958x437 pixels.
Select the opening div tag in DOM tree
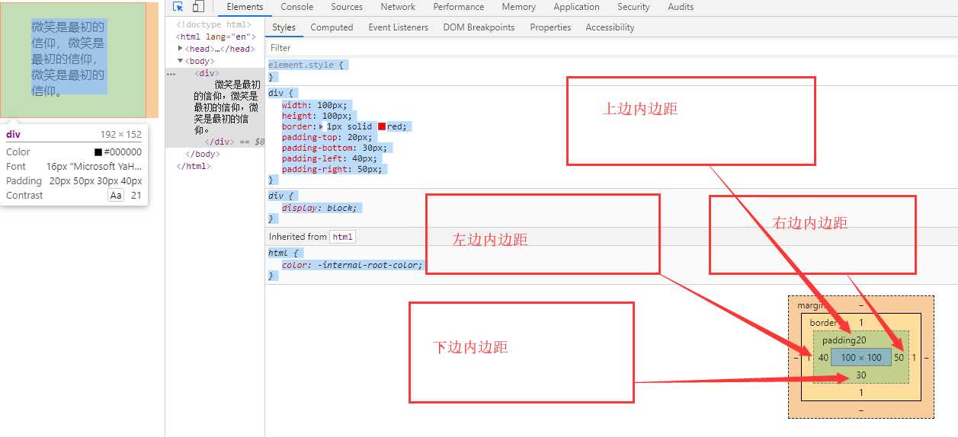tap(207, 73)
